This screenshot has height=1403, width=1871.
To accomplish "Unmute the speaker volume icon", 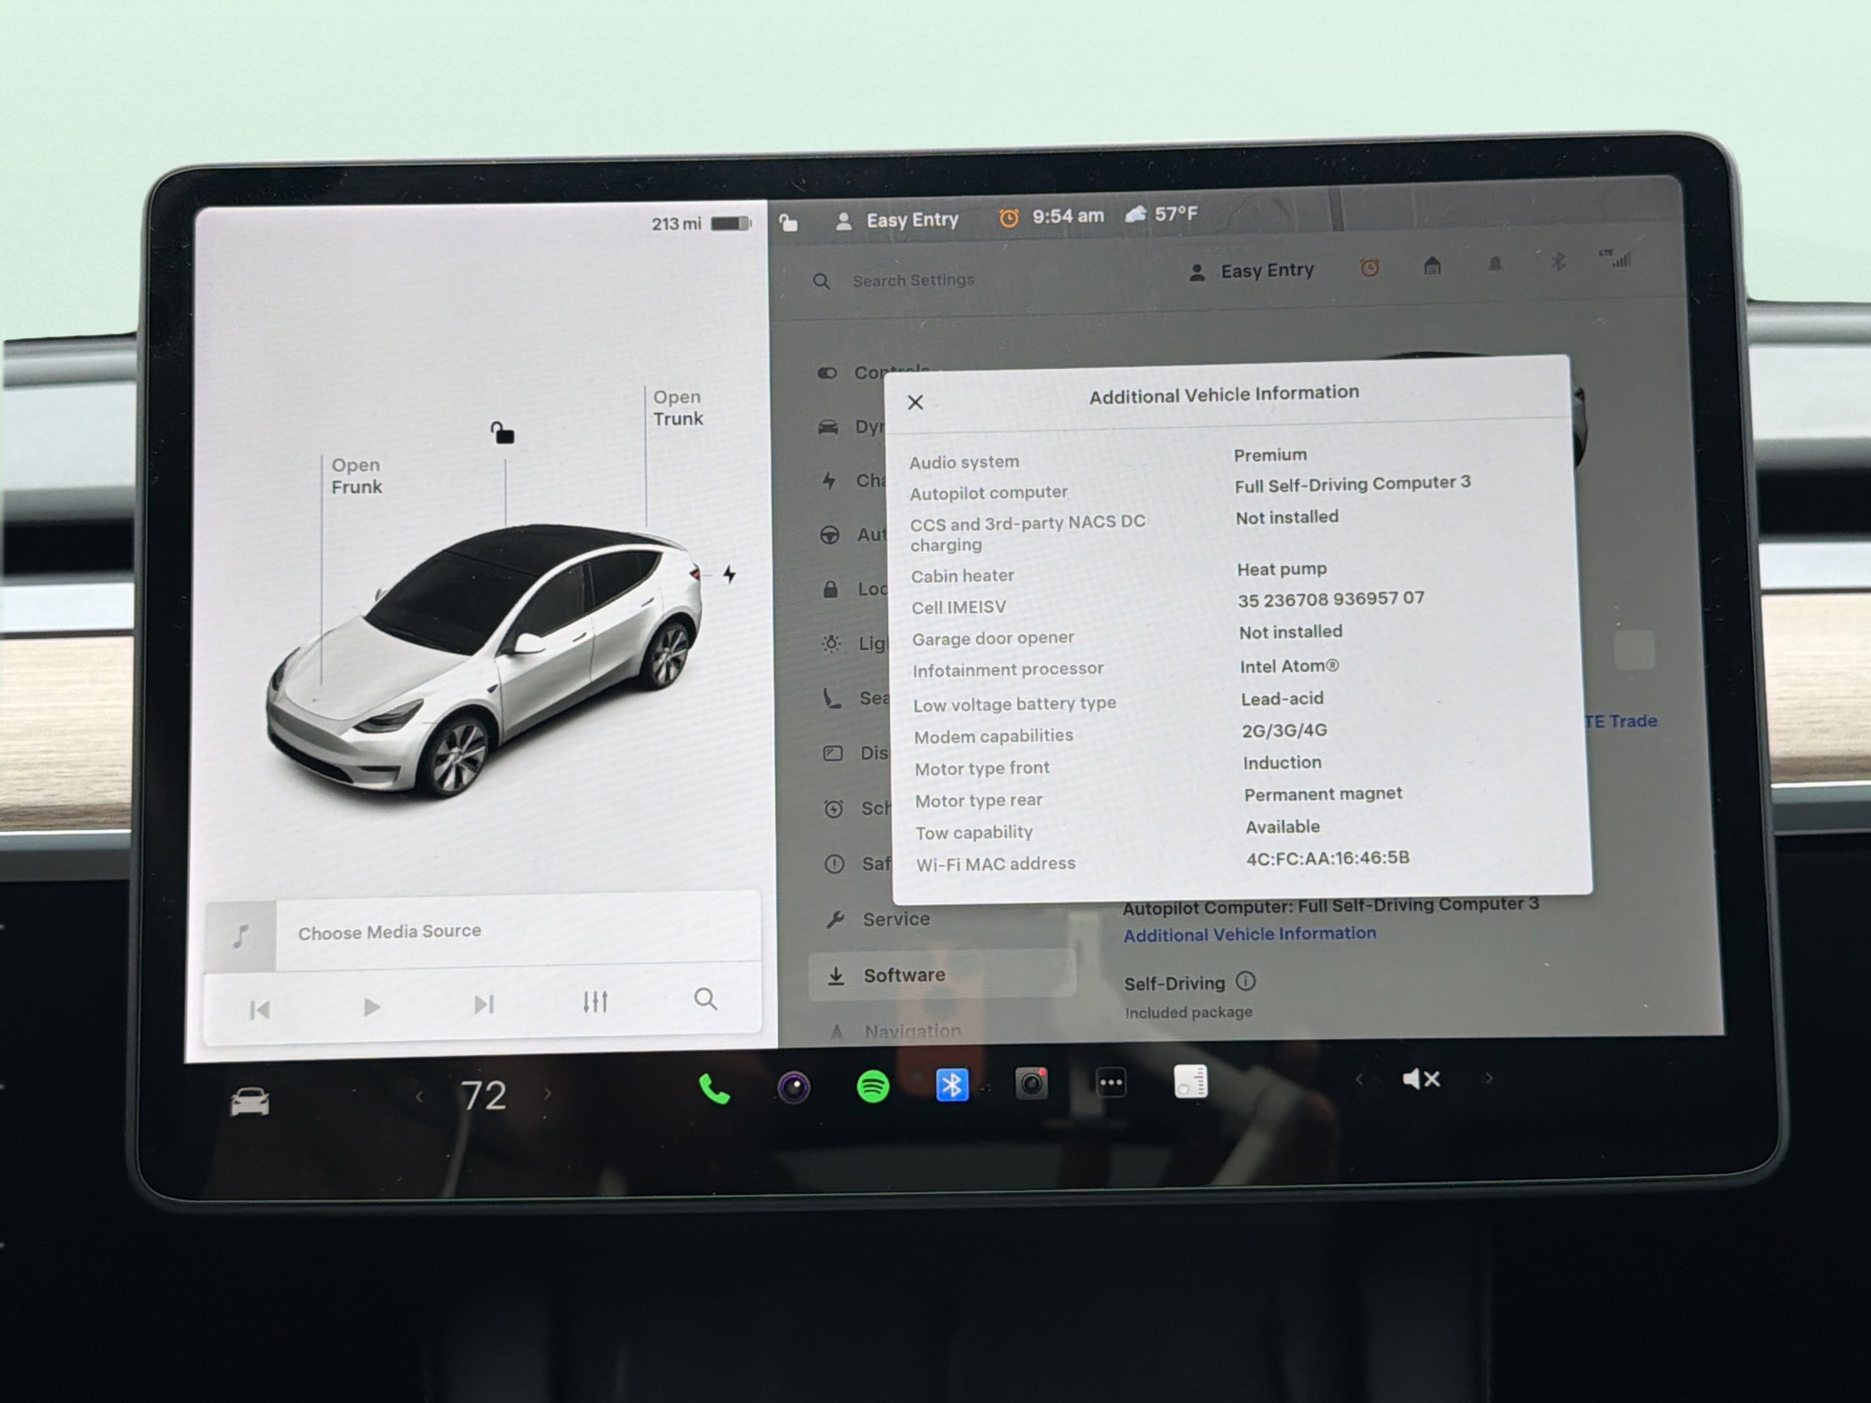I will 1421,1078.
